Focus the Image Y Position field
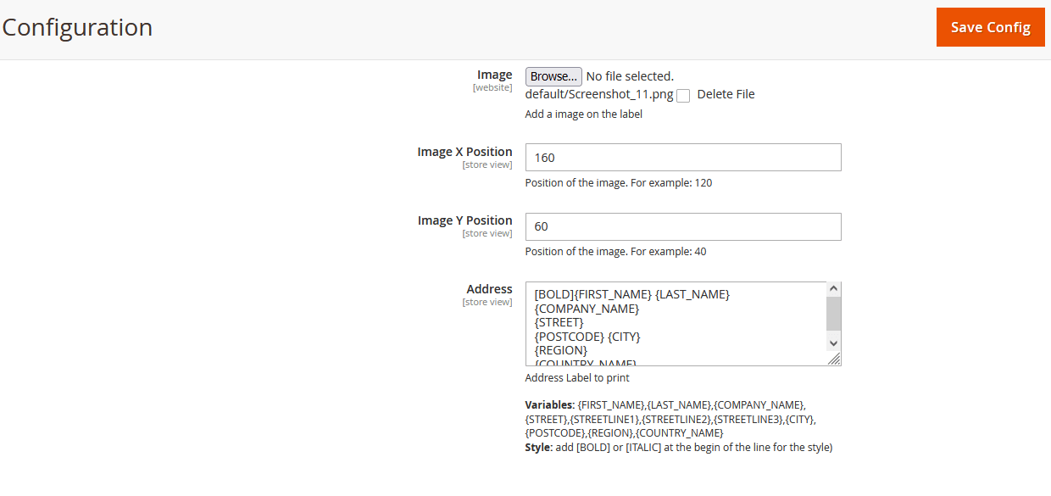Image resolution: width=1051 pixels, height=496 pixels. pos(682,226)
